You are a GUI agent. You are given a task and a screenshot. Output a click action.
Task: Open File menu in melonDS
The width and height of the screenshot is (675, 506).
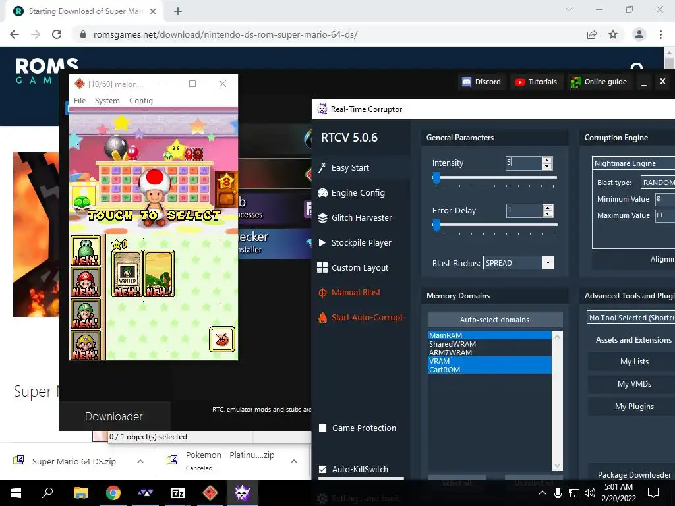click(x=80, y=101)
